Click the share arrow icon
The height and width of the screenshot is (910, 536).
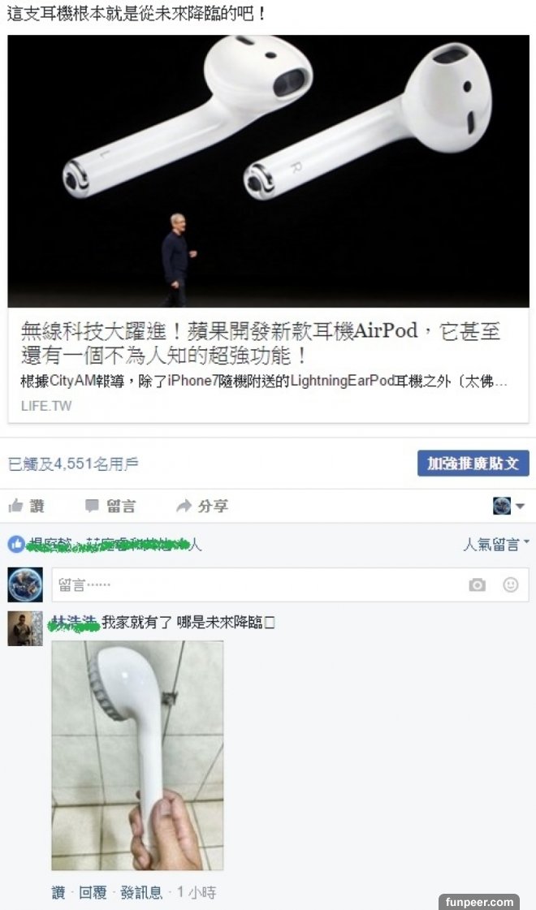click(x=184, y=506)
